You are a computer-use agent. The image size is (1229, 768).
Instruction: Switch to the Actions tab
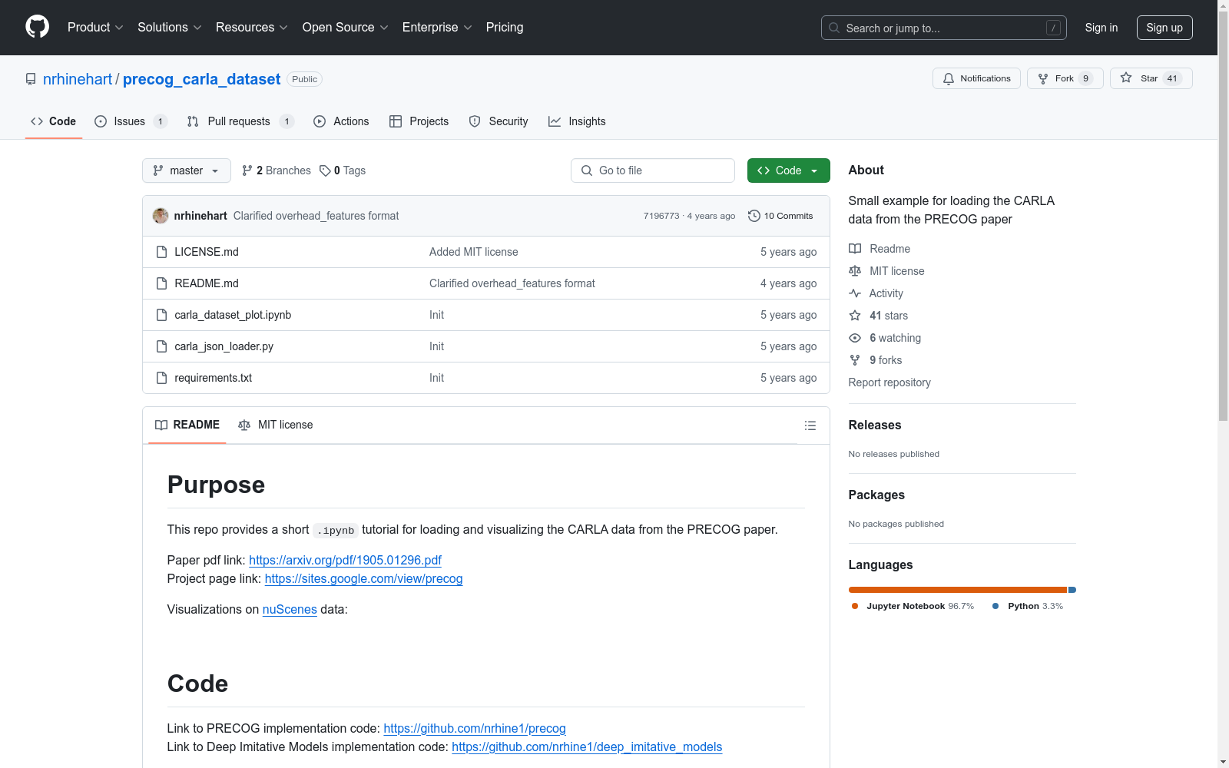(x=341, y=121)
